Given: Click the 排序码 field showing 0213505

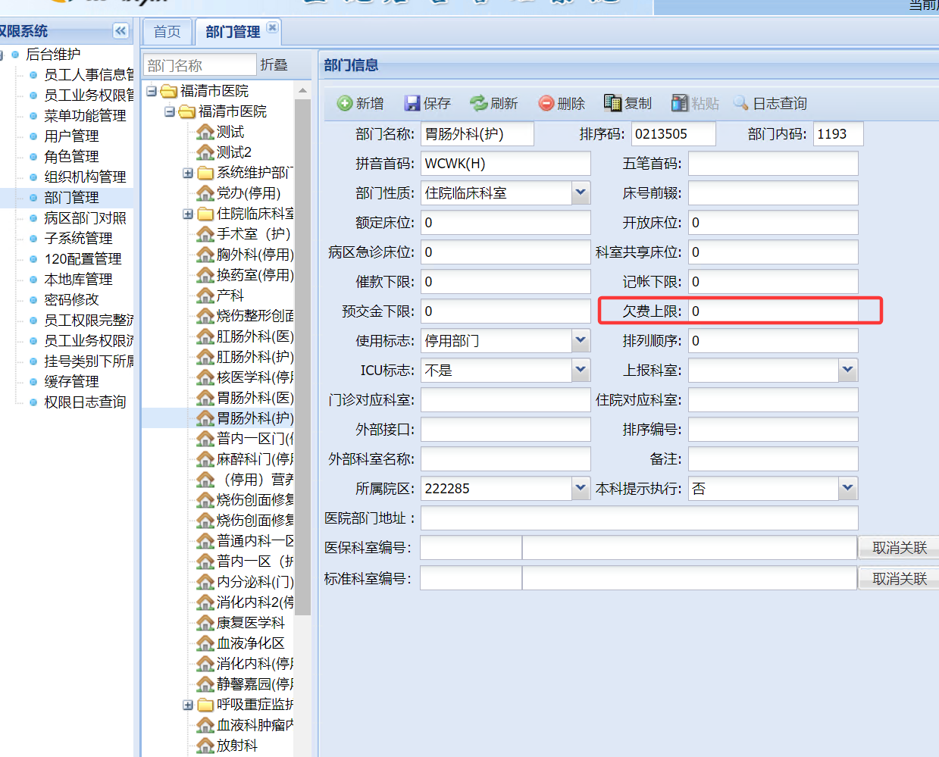Looking at the screenshot, I should click(673, 133).
